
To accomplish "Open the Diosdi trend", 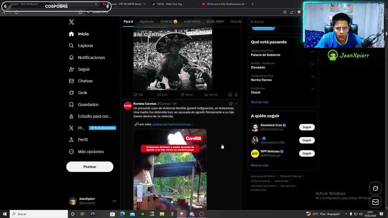I will point(256,93).
